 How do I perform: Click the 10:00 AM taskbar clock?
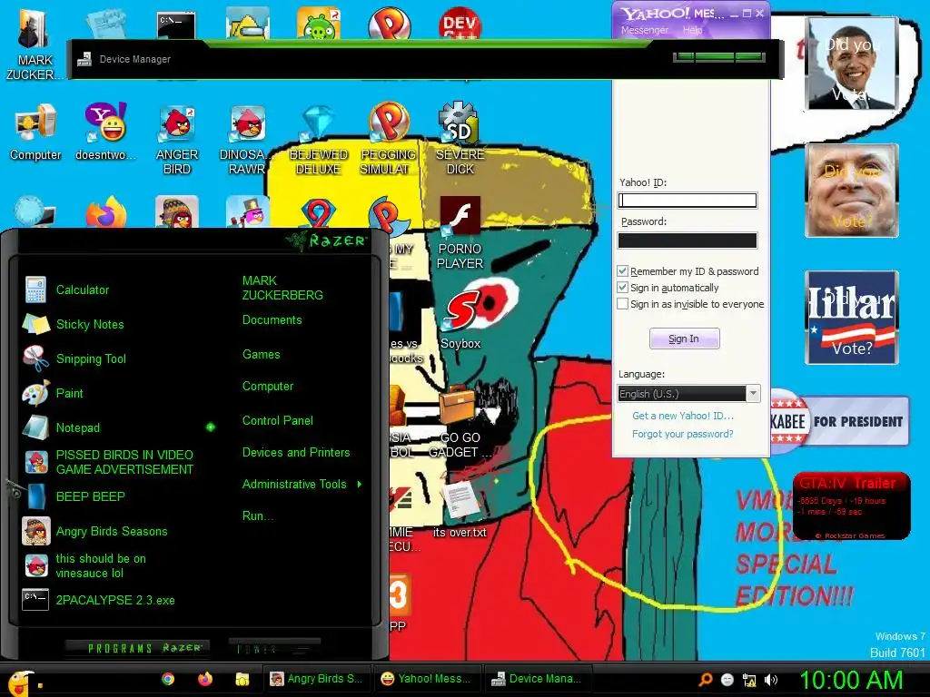(851, 681)
